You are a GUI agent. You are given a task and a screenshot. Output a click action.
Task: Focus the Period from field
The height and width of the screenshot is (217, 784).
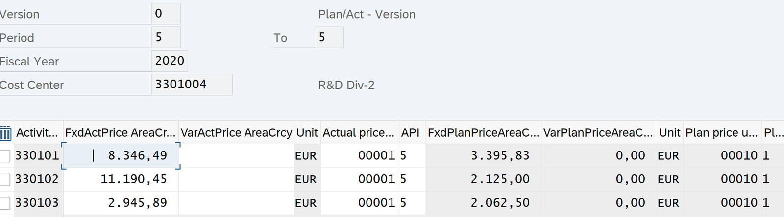166,37
